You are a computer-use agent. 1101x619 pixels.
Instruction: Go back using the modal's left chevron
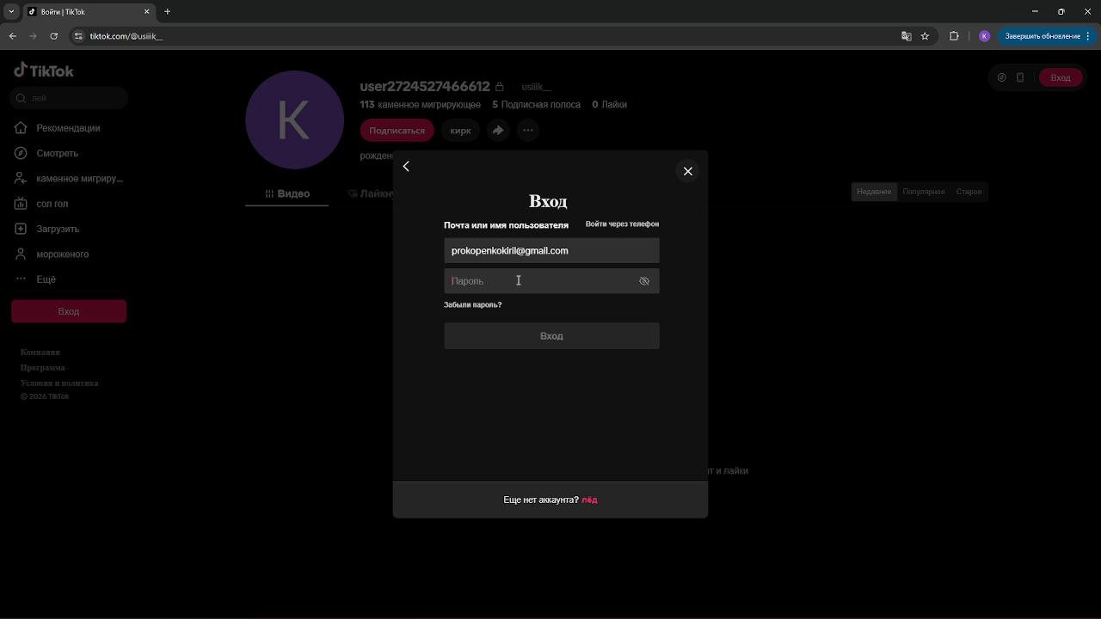coord(406,166)
